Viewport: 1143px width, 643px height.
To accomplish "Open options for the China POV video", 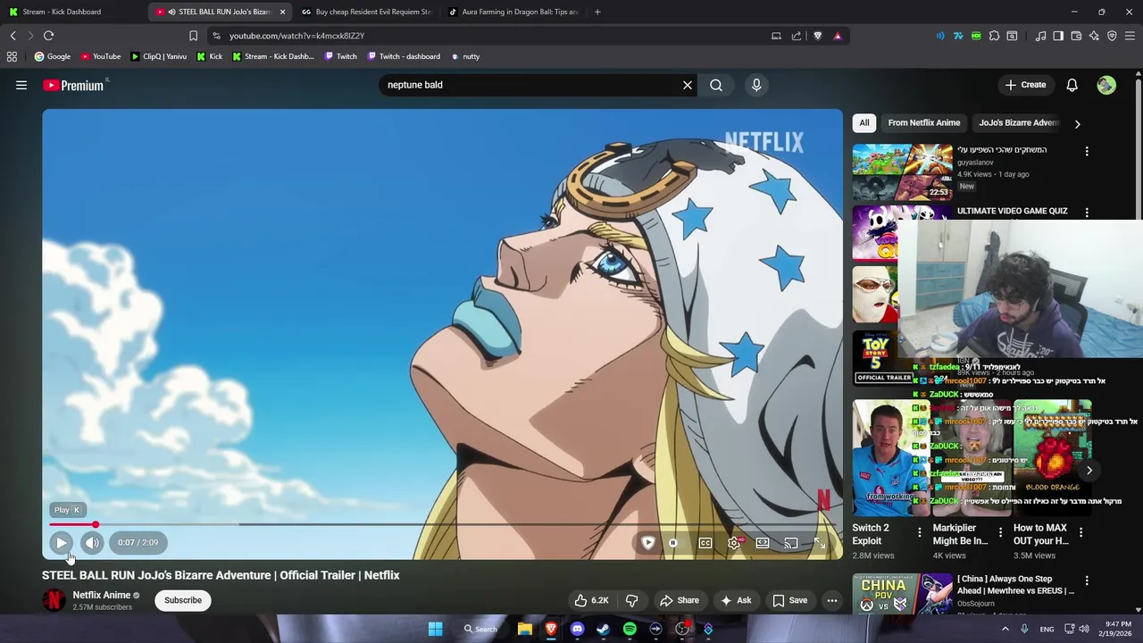I will [1087, 580].
